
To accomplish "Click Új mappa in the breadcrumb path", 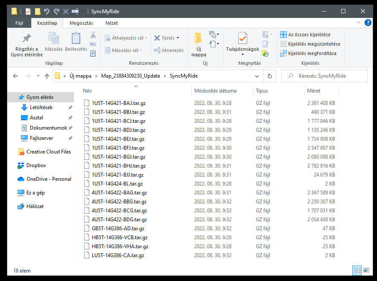I will tap(80, 76).
